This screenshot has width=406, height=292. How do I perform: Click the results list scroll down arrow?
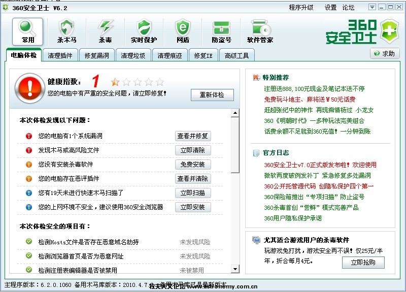coord(235,269)
